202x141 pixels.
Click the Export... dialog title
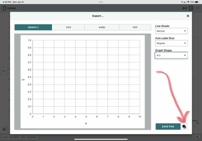tap(98, 16)
